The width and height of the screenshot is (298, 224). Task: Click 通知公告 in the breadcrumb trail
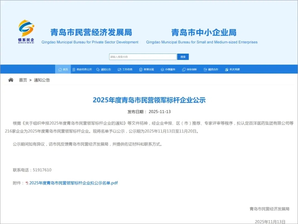(x=41, y=80)
